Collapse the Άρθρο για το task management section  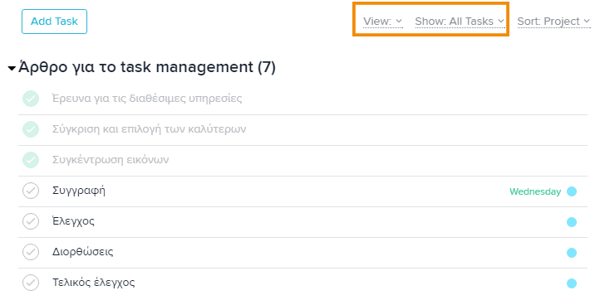(x=12, y=69)
